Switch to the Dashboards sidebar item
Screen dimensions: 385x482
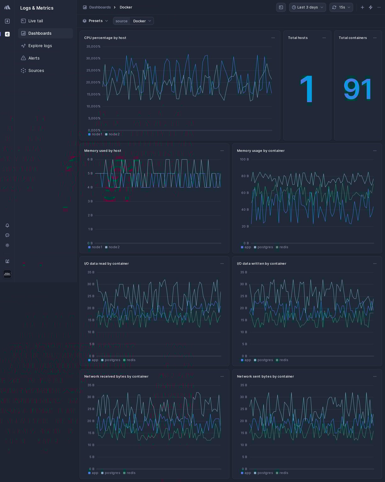(40, 33)
